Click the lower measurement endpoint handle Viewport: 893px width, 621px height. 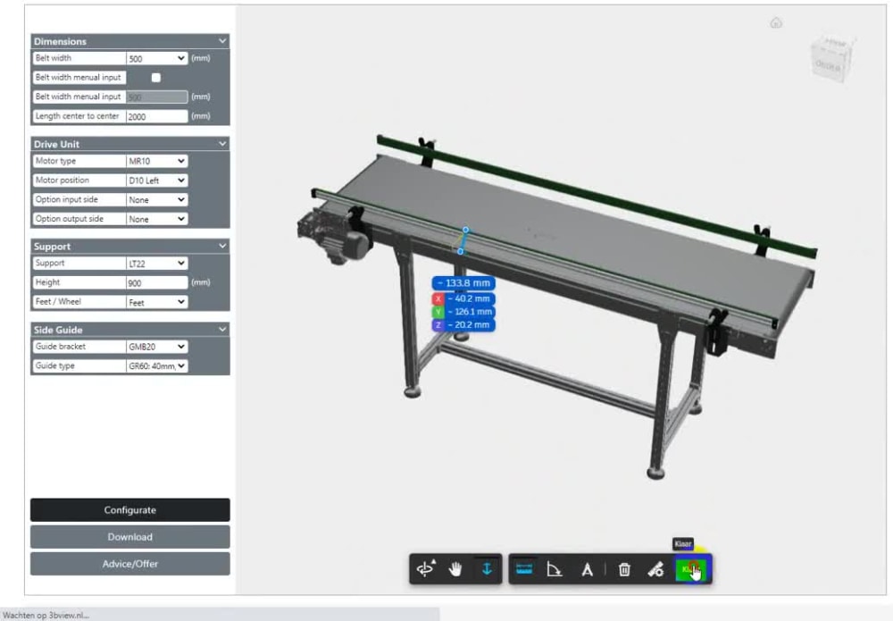click(460, 251)
